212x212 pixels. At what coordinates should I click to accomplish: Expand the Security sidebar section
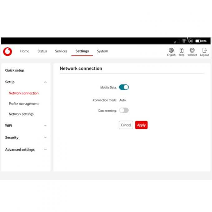(x=45, y=137)
